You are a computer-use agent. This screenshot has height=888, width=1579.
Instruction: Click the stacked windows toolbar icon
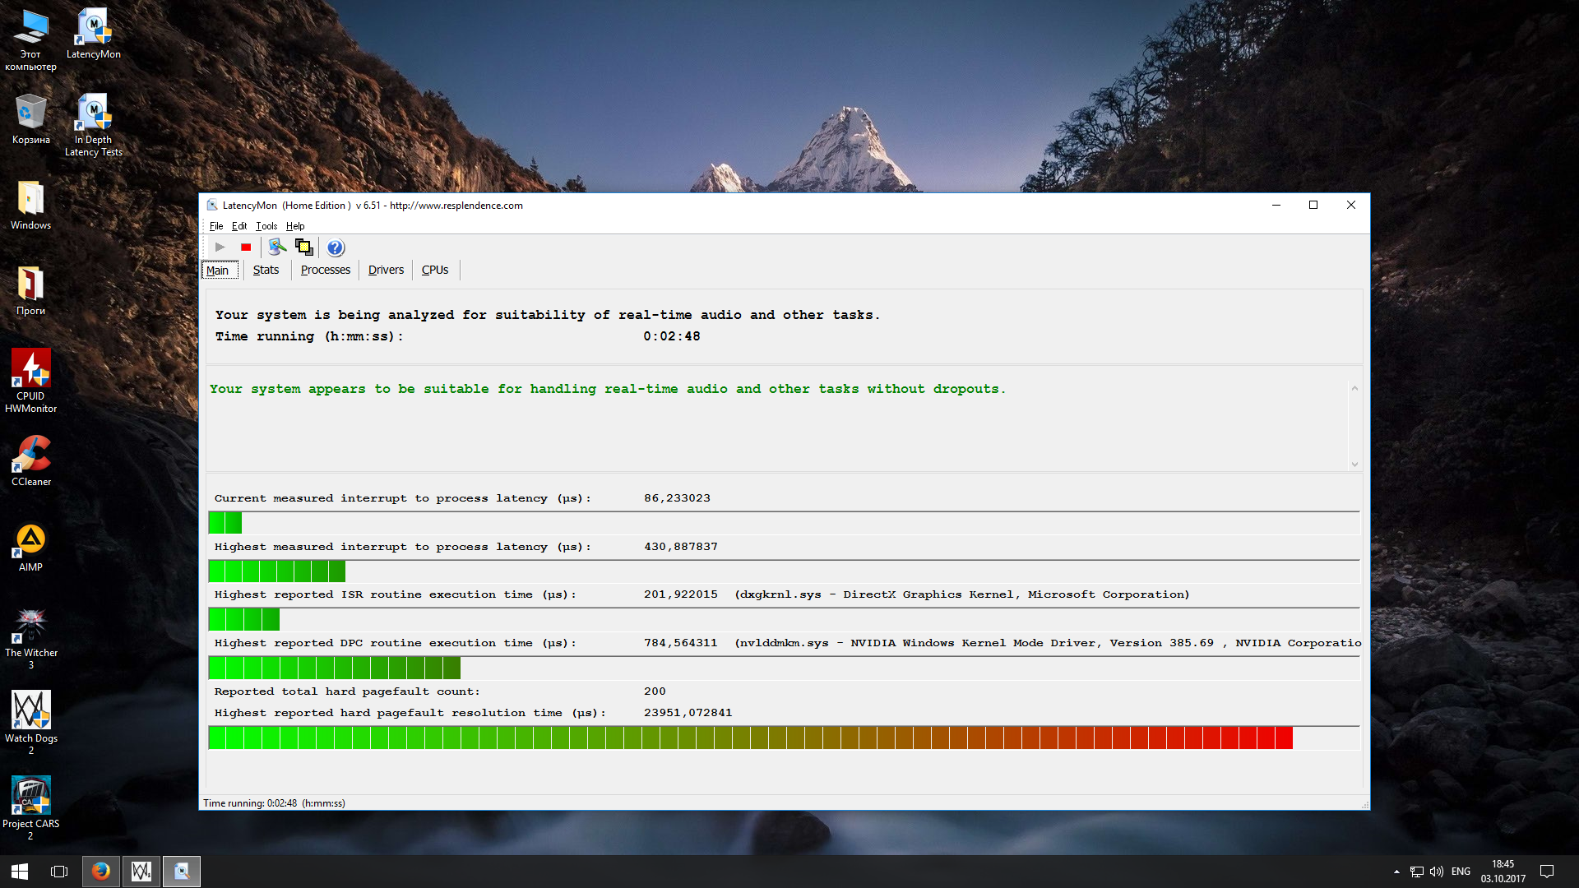[x=304, y=247]
